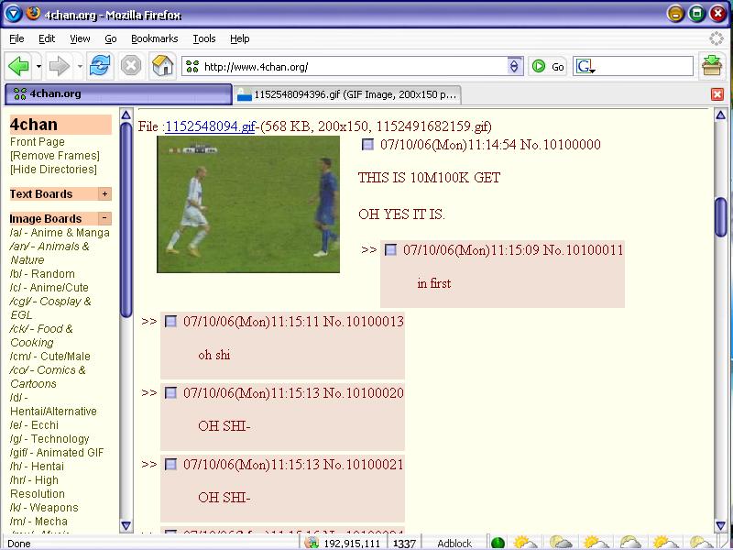Click the [Remove Frames] link
The height and width of the screenshot is (550, 733).
click(x=55, y=156)
